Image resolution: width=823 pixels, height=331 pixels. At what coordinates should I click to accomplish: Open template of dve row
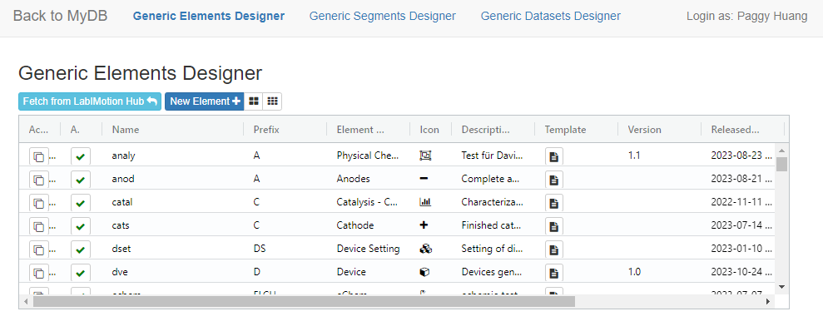[553, 273]
